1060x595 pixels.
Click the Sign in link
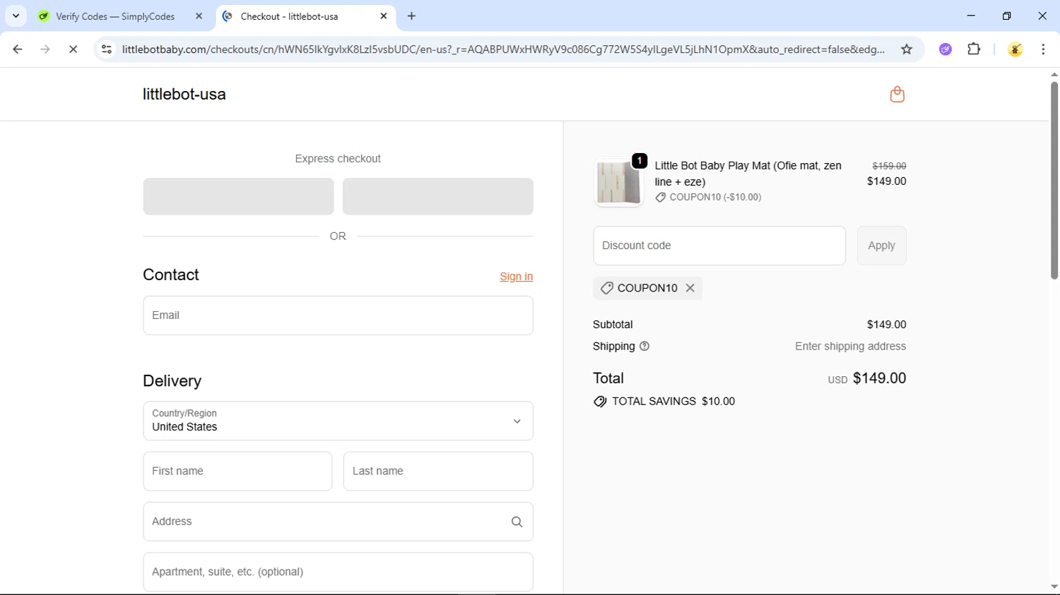(x=516, y=277)
